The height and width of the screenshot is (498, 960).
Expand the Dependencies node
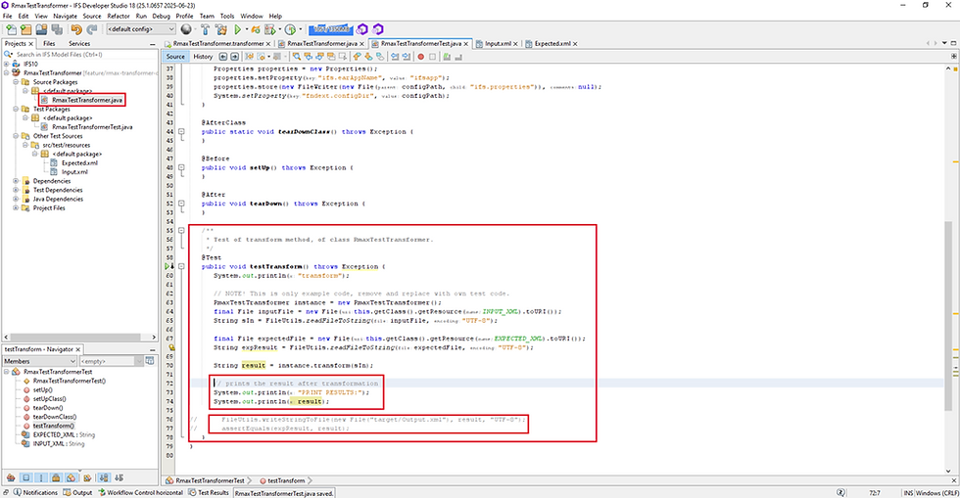tap(16, 181)
